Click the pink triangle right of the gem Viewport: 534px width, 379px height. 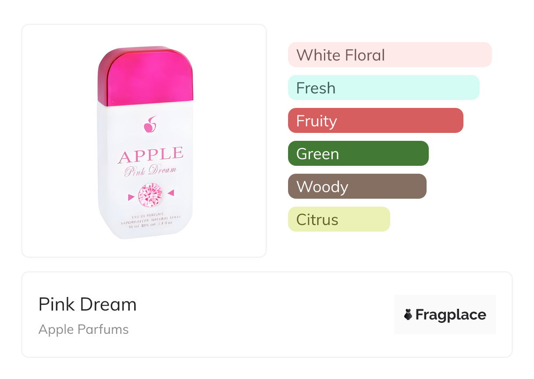[171, 193]
